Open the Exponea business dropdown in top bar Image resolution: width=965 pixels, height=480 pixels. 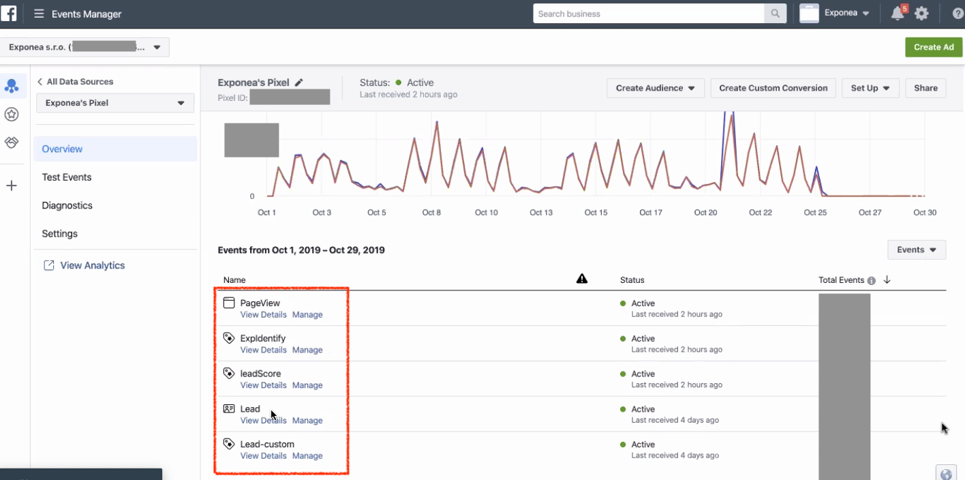click(847, 13)
